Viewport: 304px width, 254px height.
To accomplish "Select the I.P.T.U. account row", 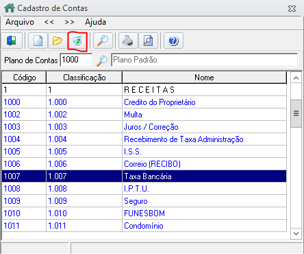I will pyautogui.click(x=144, y=189).
